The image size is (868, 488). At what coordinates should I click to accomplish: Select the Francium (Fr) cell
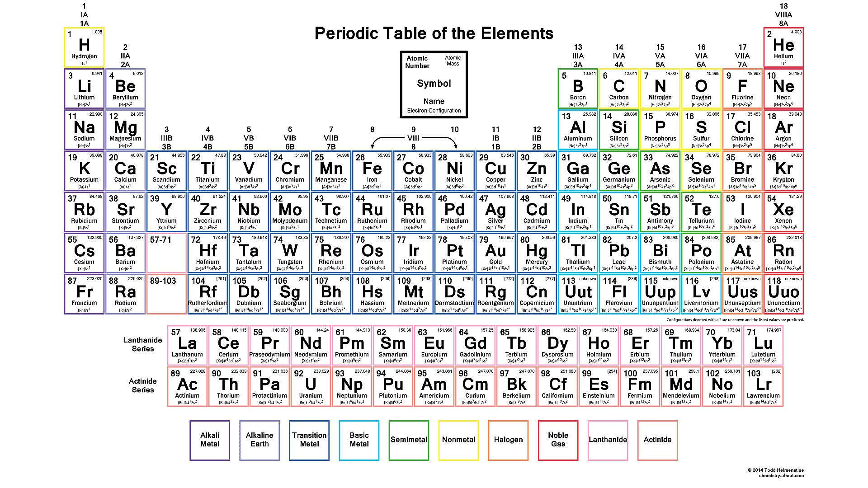coord(84,294)
